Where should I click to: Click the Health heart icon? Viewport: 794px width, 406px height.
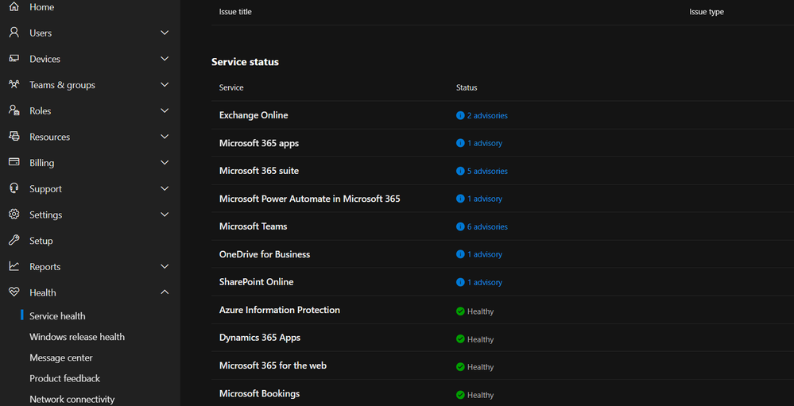14,292
